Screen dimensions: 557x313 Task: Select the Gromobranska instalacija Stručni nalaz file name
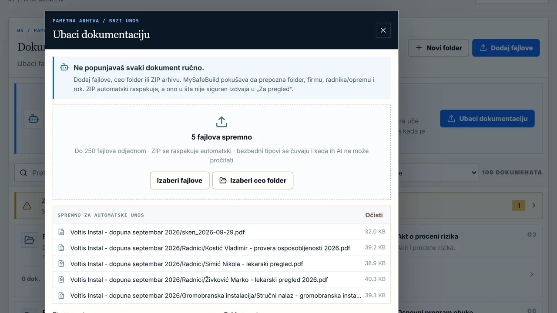(x=216, y=296)
